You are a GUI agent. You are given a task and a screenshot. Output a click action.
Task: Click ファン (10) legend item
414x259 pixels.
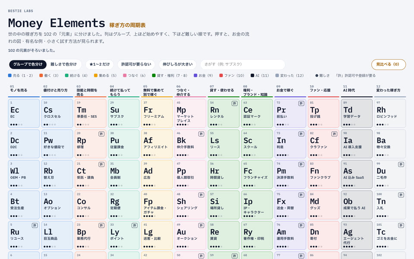click(x=232, y=76)
